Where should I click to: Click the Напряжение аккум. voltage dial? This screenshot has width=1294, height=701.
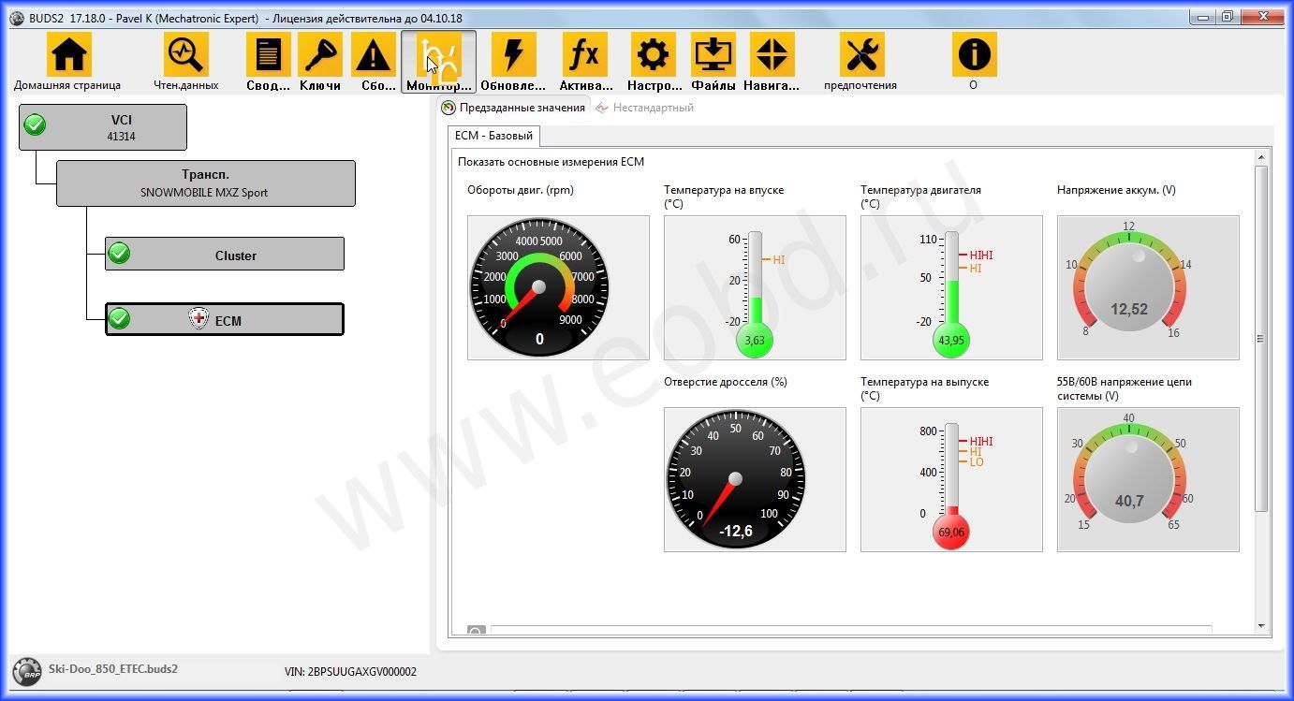(1148, 287)
